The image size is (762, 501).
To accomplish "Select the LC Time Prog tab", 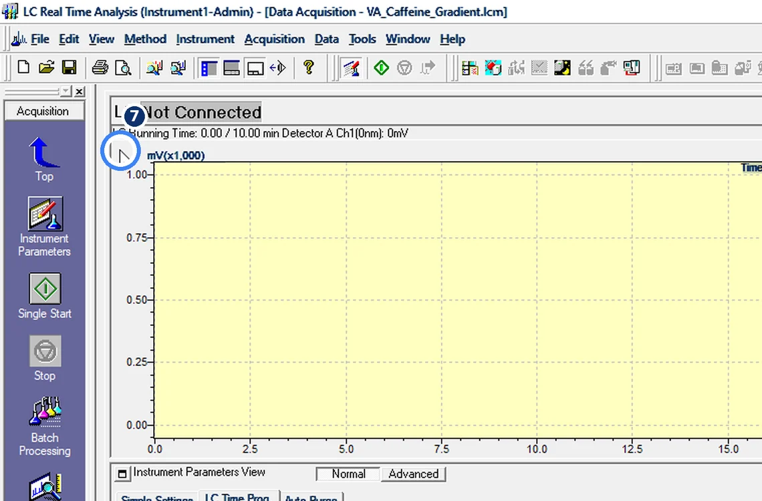I will point(237,496).
